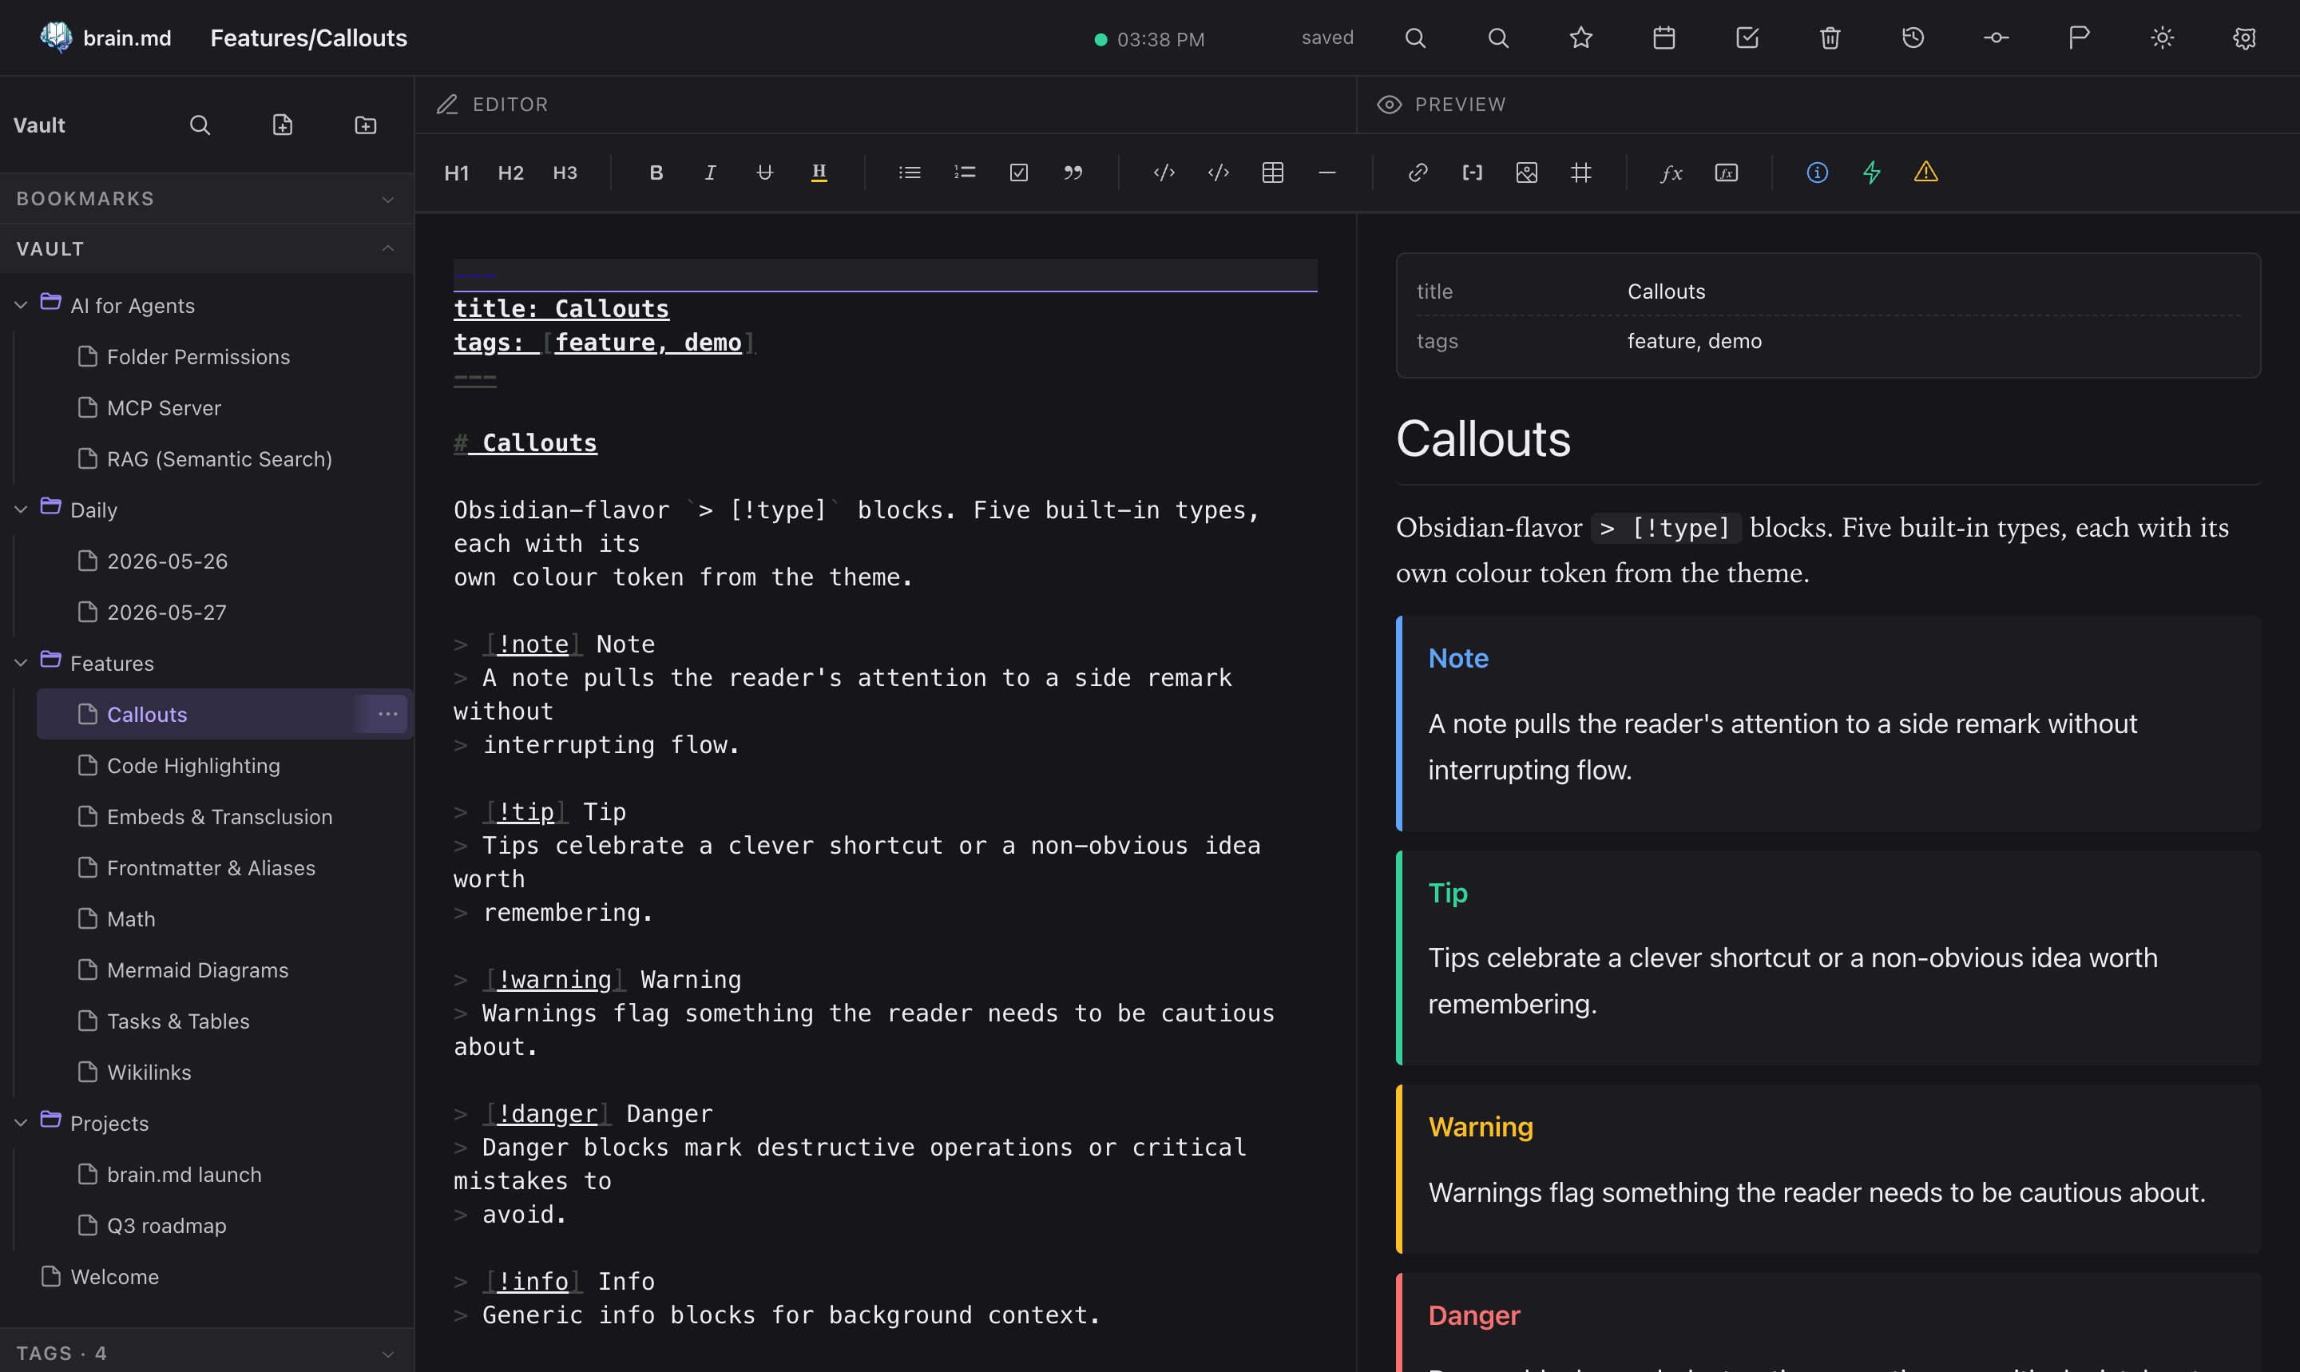Bookmark this note with the star icon
The height and width of the screenshot is (1372, 2300).
1580,38
